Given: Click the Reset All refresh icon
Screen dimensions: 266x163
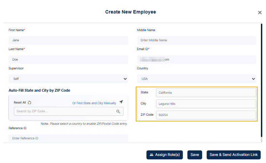Looking at the screenshot, I should click(x=29, y=102).
